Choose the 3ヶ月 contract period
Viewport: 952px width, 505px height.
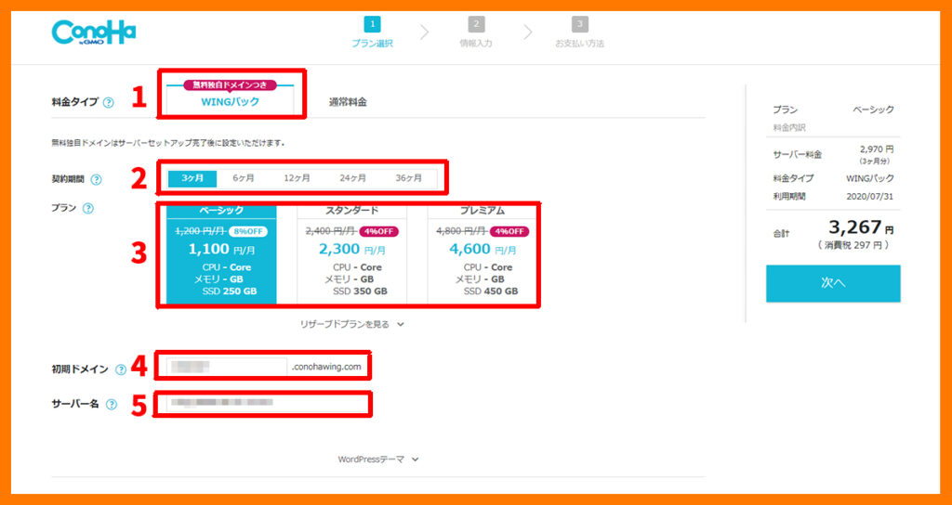pos(192,178)
